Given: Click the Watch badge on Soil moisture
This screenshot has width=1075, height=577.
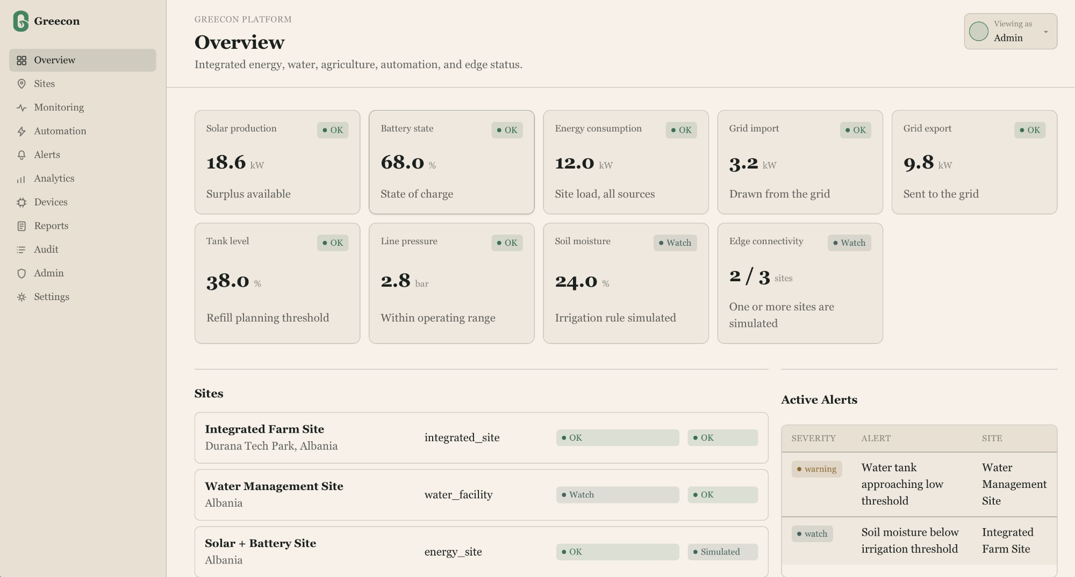Looking at the screenshot, I should tap(675, 243).
